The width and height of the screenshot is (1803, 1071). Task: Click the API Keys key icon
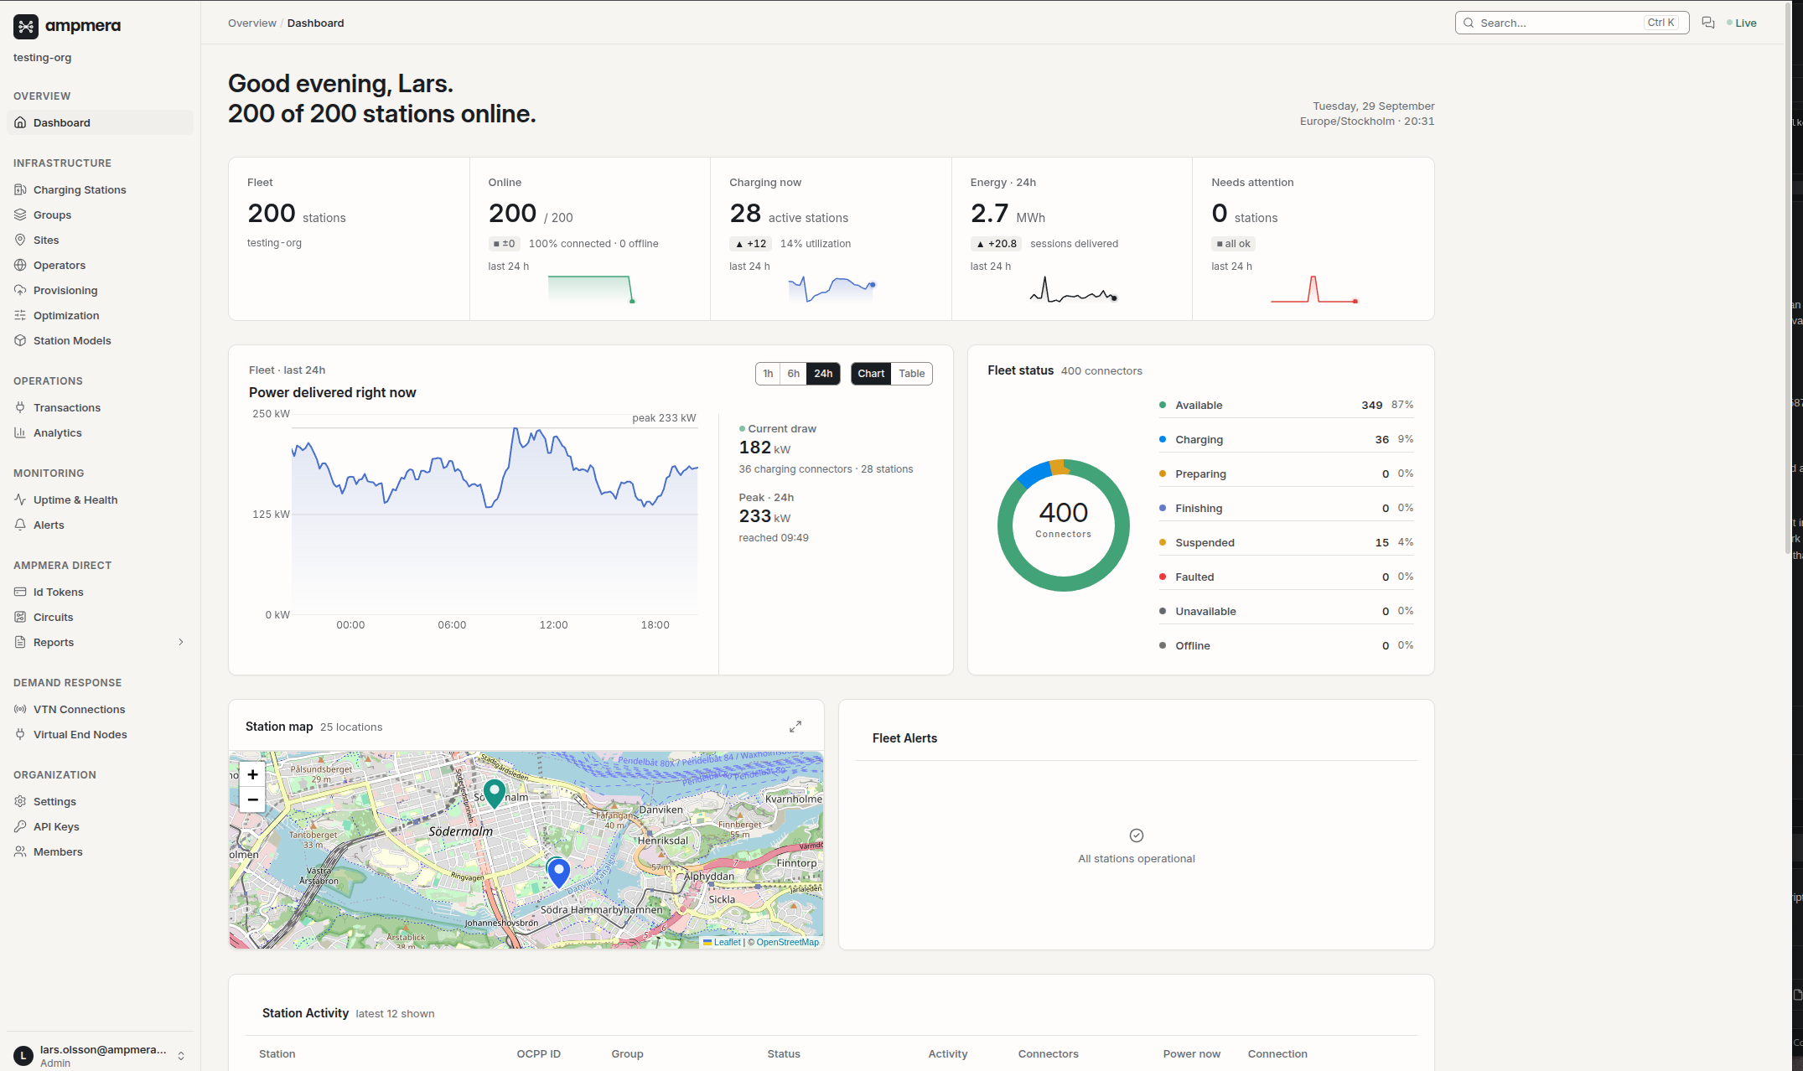tap(20, 827)
